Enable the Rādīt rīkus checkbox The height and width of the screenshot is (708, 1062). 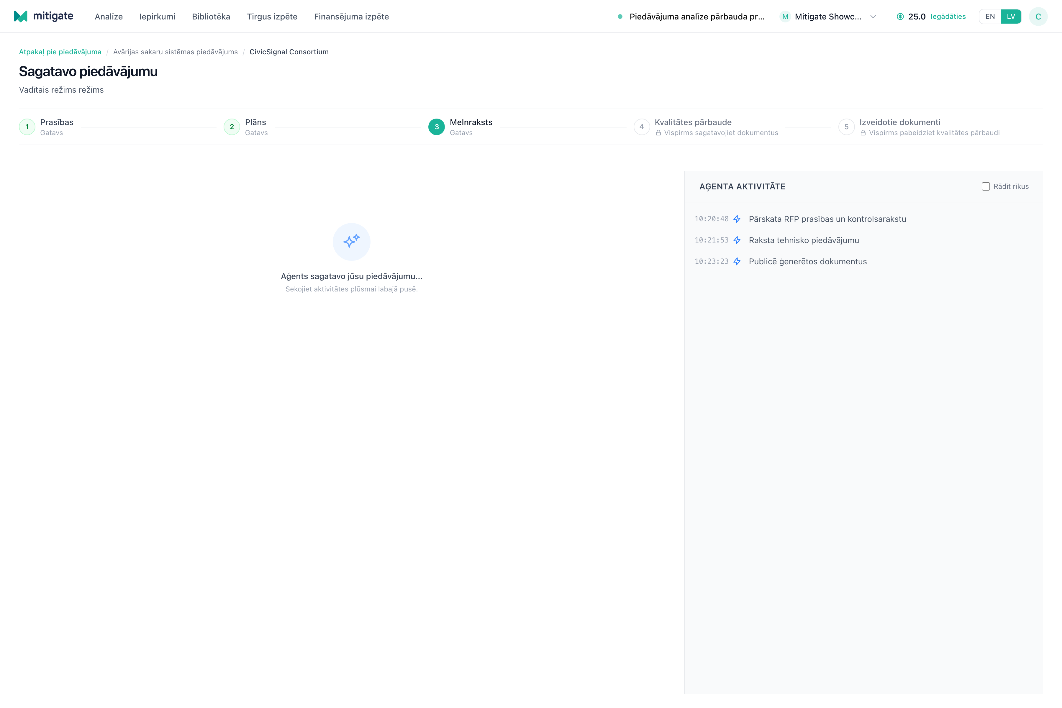pyautogui.click(x=986, y=186)
